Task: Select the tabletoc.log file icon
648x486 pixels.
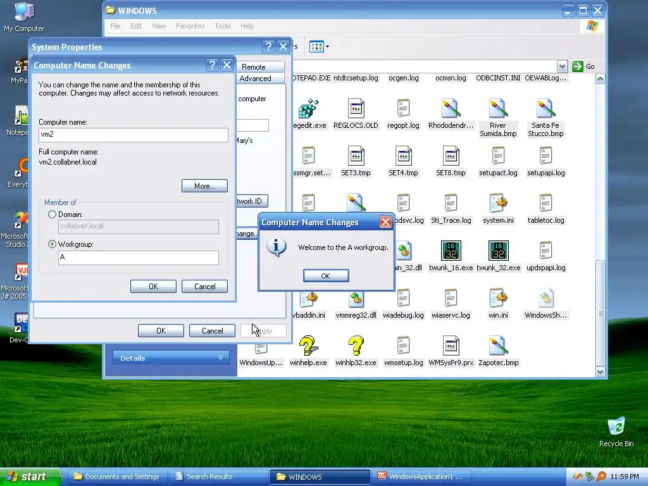Action: click(545, 203)
